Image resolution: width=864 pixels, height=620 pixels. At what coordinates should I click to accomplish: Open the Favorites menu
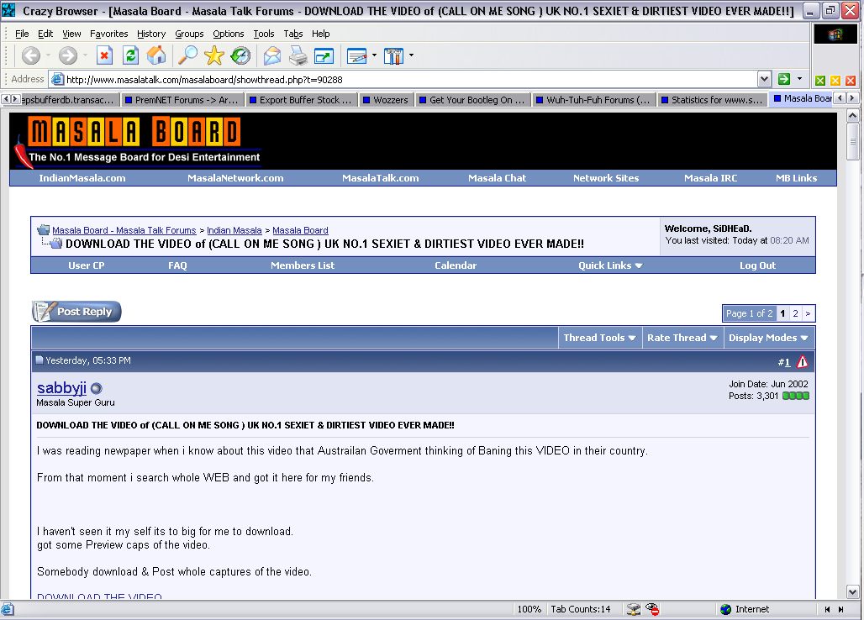point(108,34)
